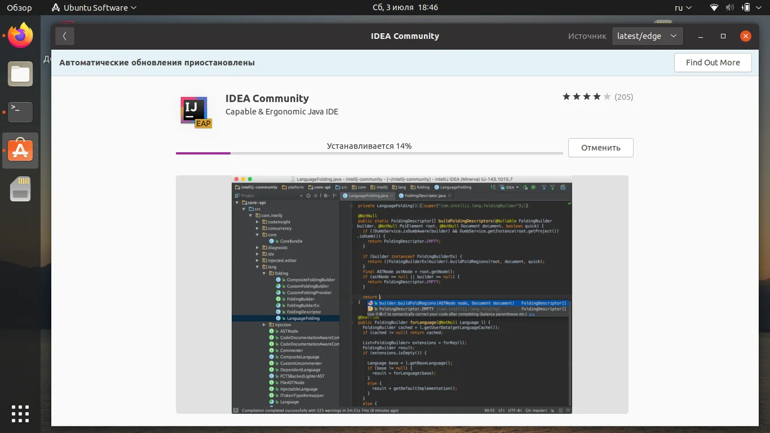
Task: Show Applications grid in the dock
Action: pos(20,413)
